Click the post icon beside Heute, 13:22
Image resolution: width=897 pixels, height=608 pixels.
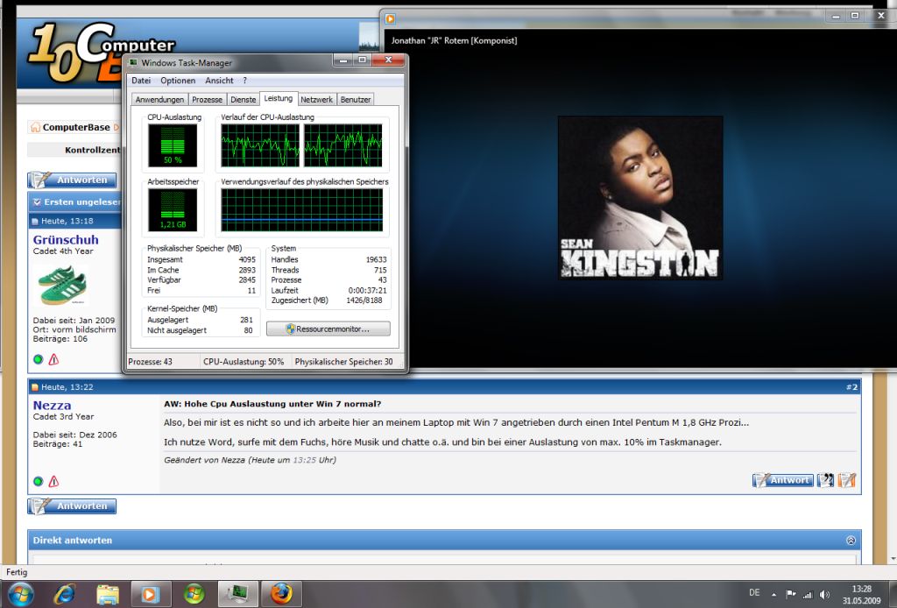click(x=35, y=387)
